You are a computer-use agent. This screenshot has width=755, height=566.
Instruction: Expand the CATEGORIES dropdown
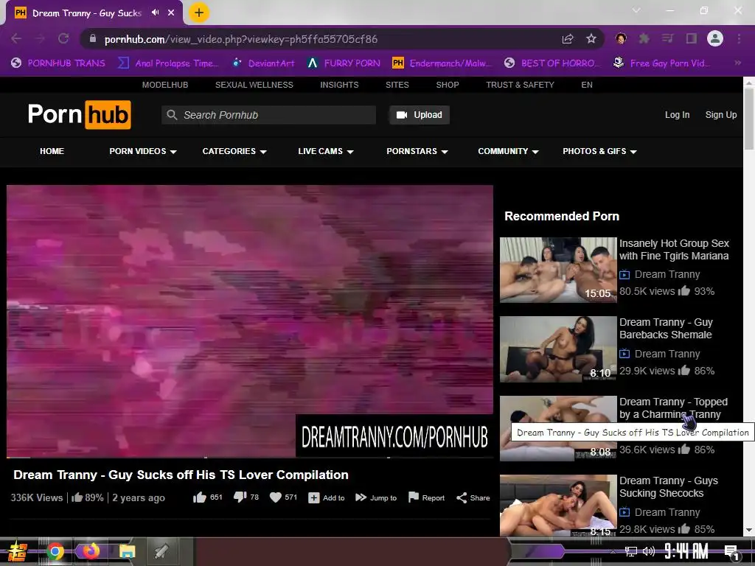pos(234,151)
